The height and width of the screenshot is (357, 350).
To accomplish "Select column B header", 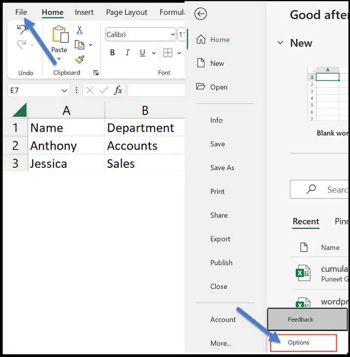I will (x=144, y=110).
